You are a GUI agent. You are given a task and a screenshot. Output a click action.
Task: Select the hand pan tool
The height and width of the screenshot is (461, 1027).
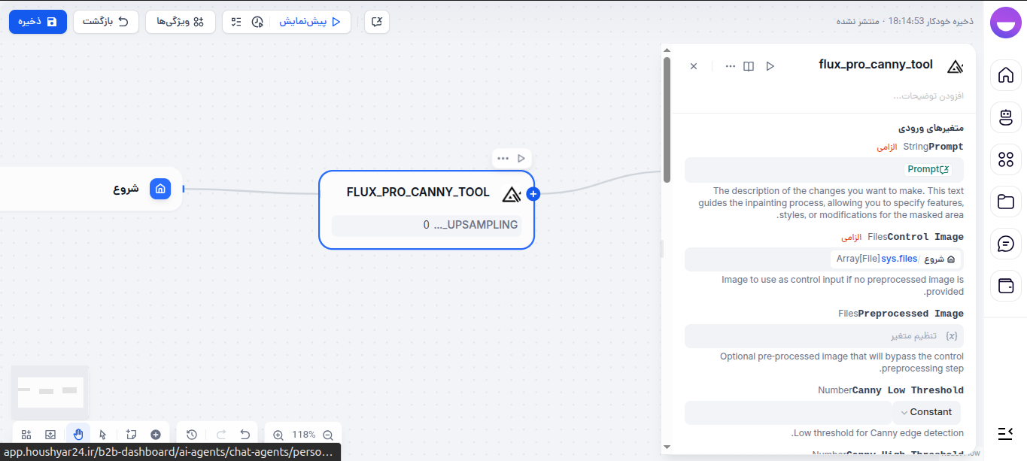(77, 434)
